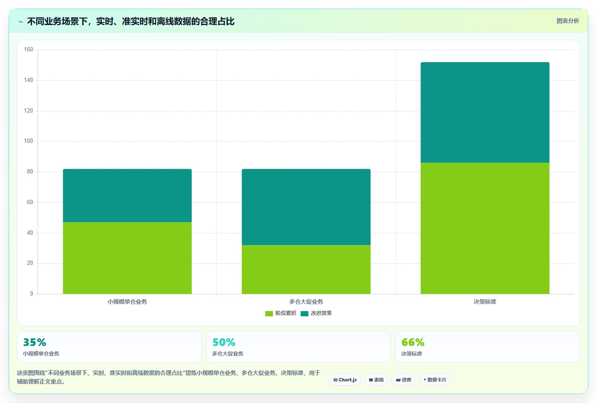Image resolution: width=597 pixels, height=403 pixels.
Task: Click the green 阶段累积 legend swatch
Action: 269,314
